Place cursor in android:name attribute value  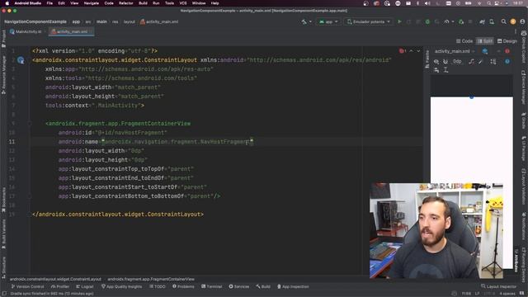pyautogui.click(x=178, y=142)
